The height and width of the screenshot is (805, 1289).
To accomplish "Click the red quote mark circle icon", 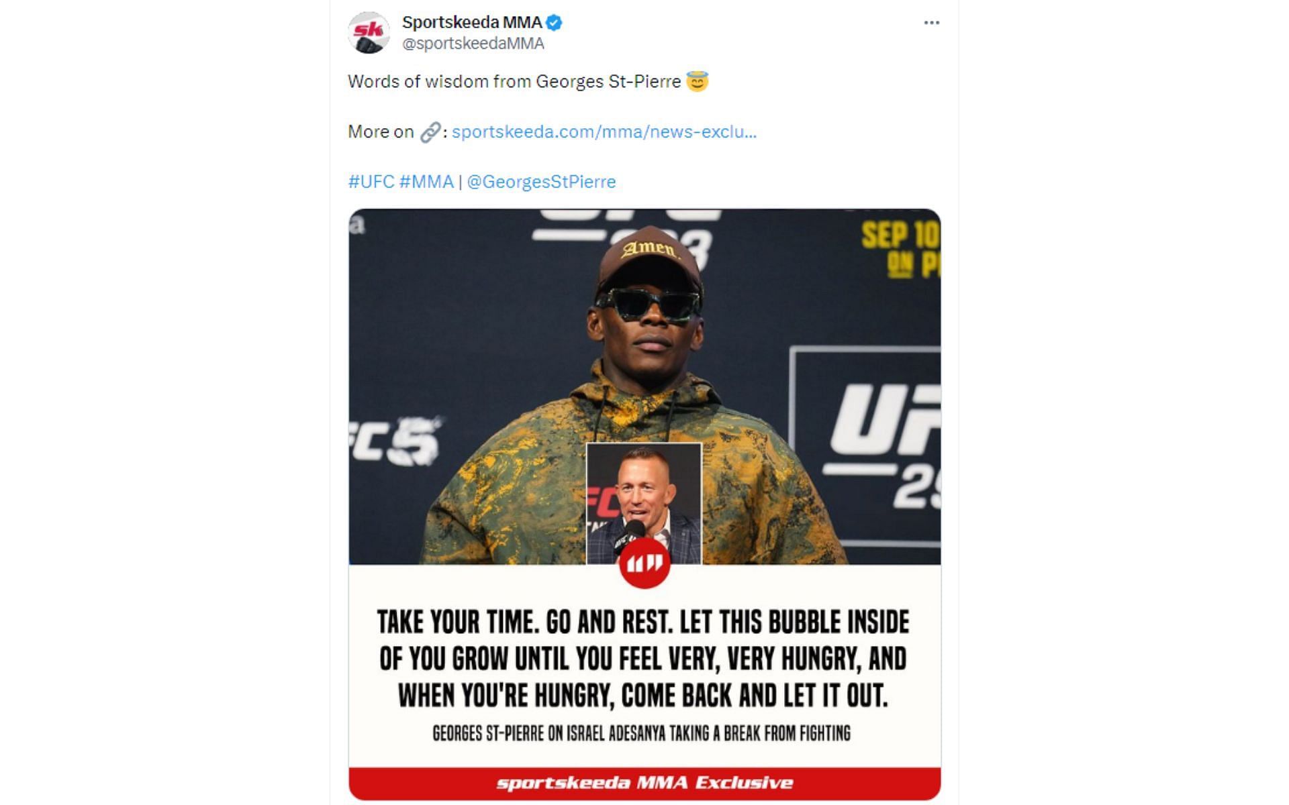I will click(x=644, y=563).
